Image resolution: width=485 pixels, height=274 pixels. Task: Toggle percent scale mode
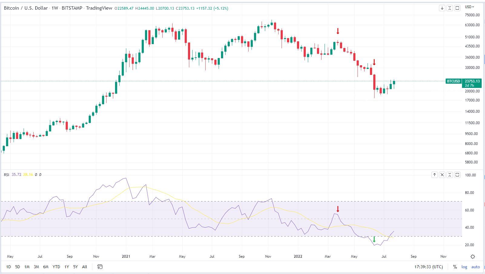(455, 267)
